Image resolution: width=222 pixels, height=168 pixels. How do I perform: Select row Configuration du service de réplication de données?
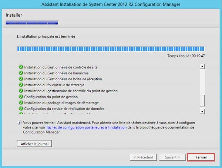tap(61, 109)
